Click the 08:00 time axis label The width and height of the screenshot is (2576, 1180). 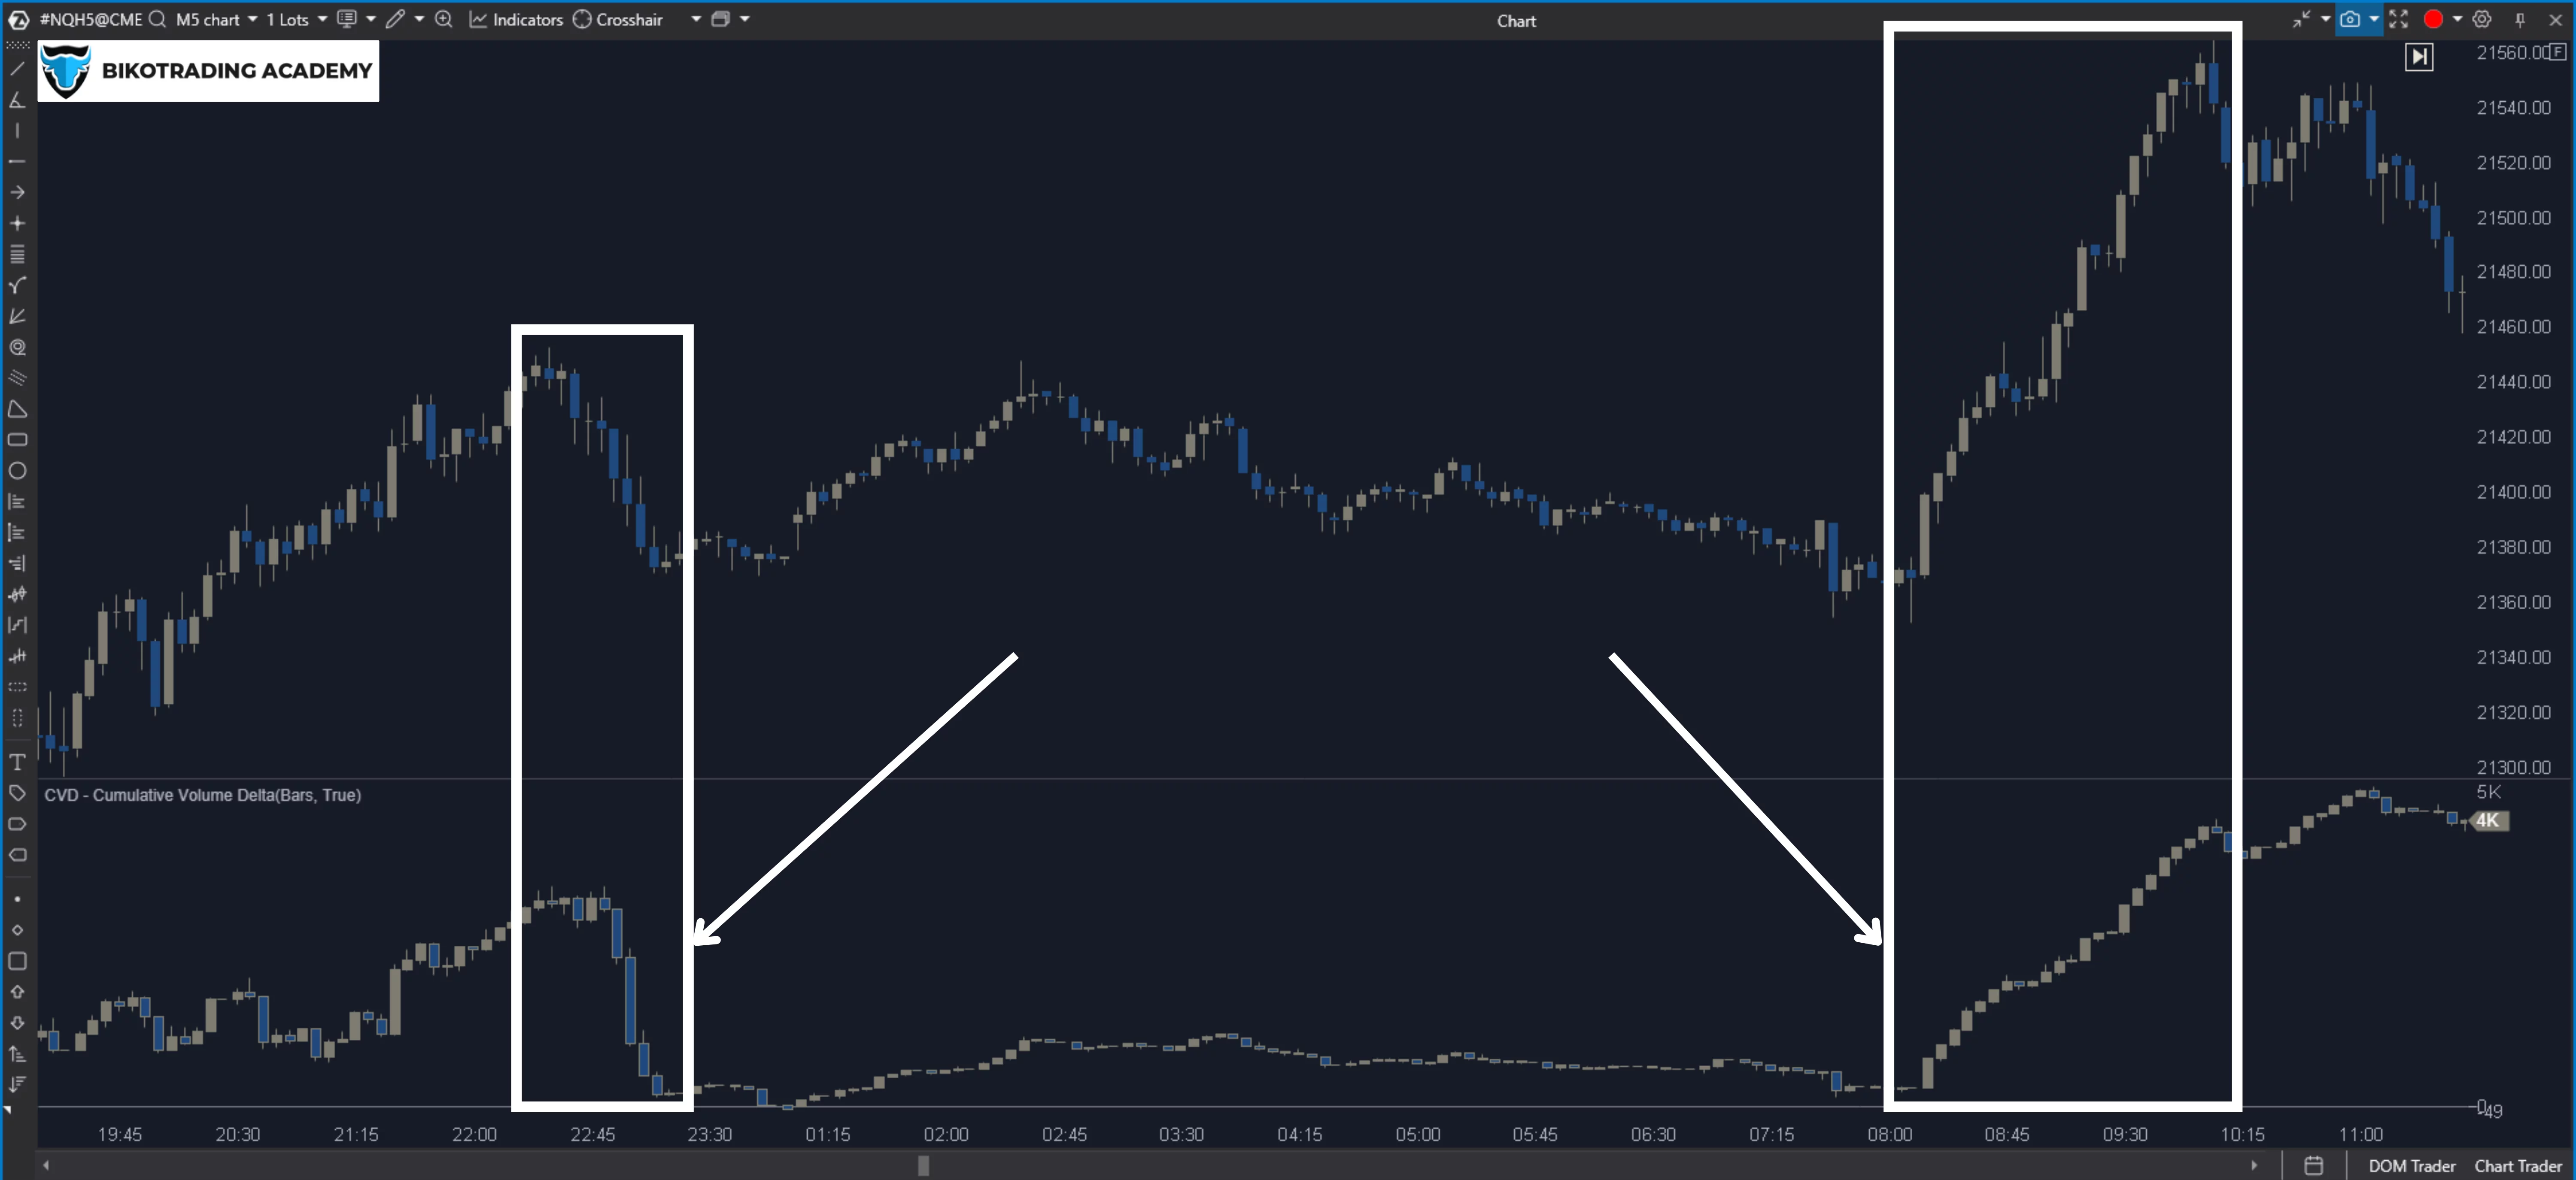(x=1889, y=1134)
